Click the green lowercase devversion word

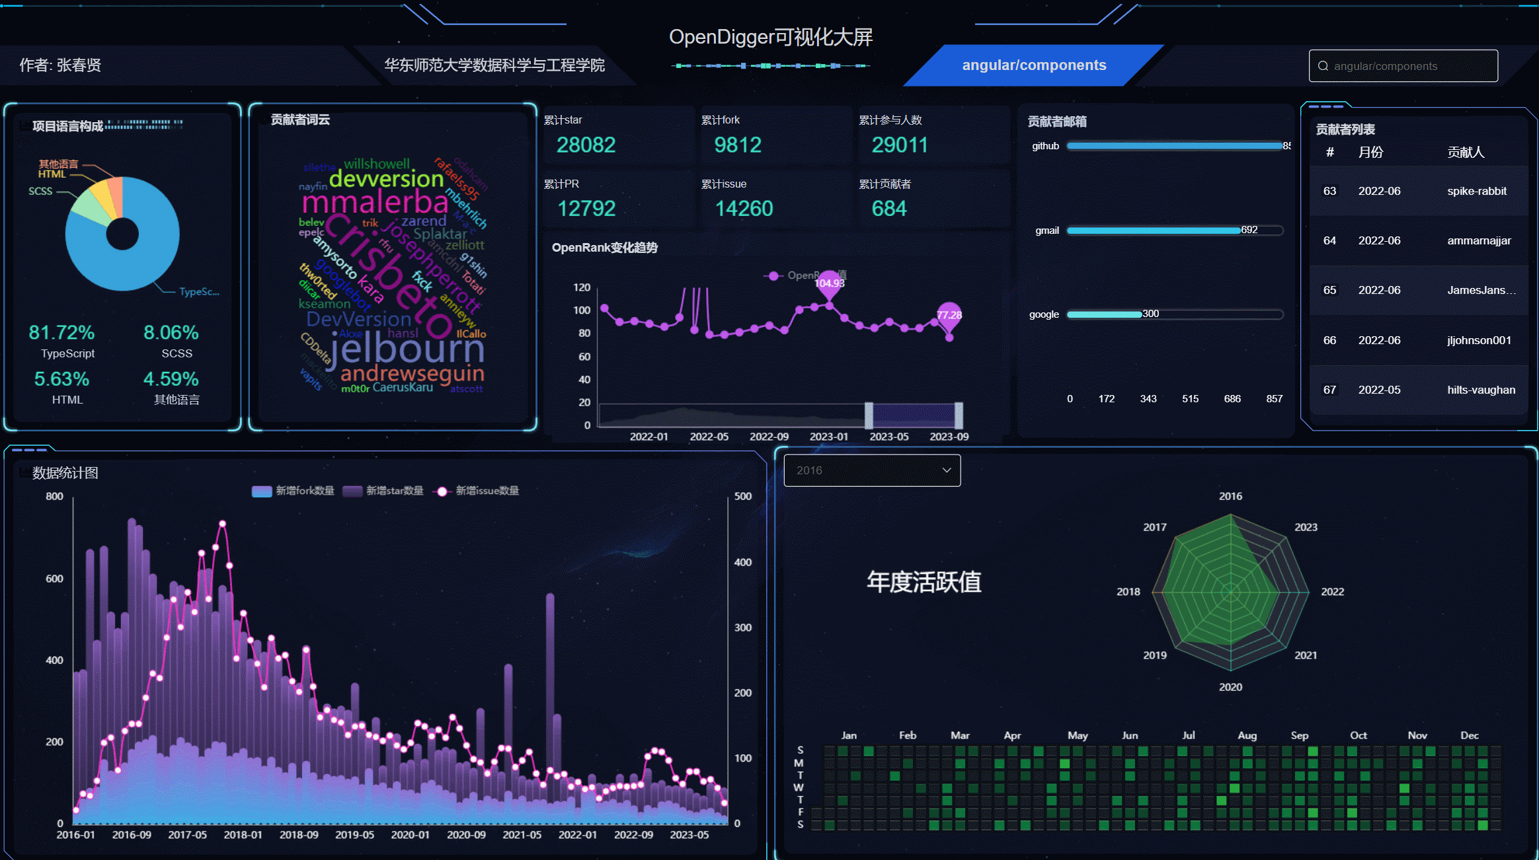386,178
